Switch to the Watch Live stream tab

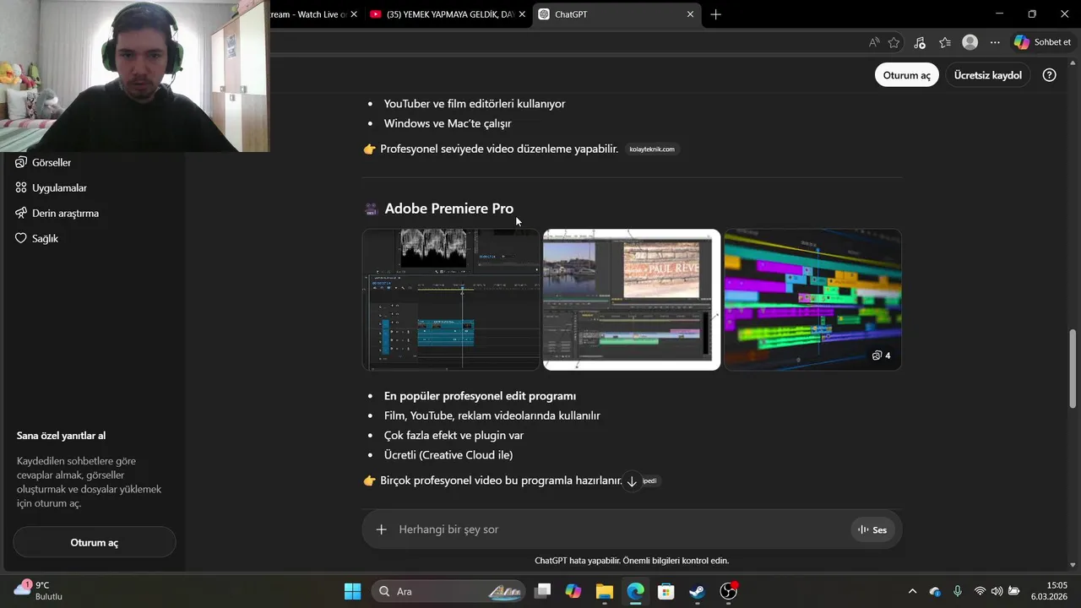pyautogui.click(x=309, y=14)
